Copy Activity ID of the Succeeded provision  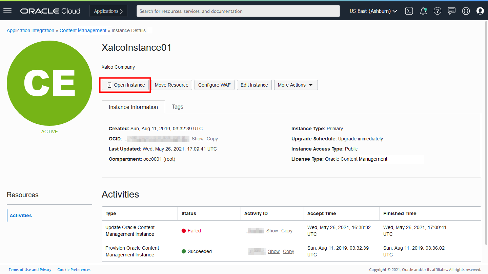pos(288,251)
